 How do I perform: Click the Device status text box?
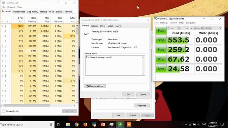pyautogui.click(x=115, y=65)
